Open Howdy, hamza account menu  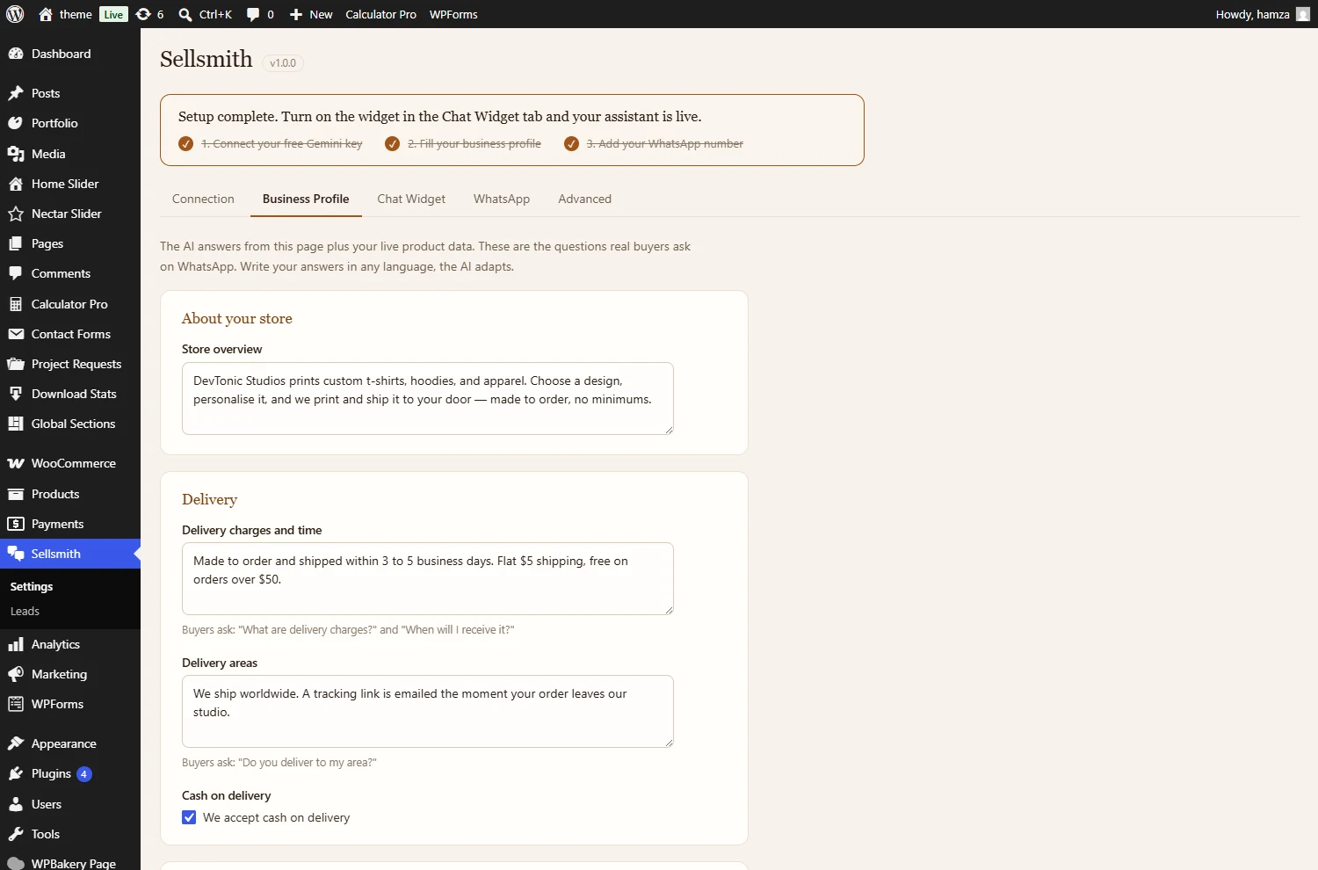click(1262, 14)
